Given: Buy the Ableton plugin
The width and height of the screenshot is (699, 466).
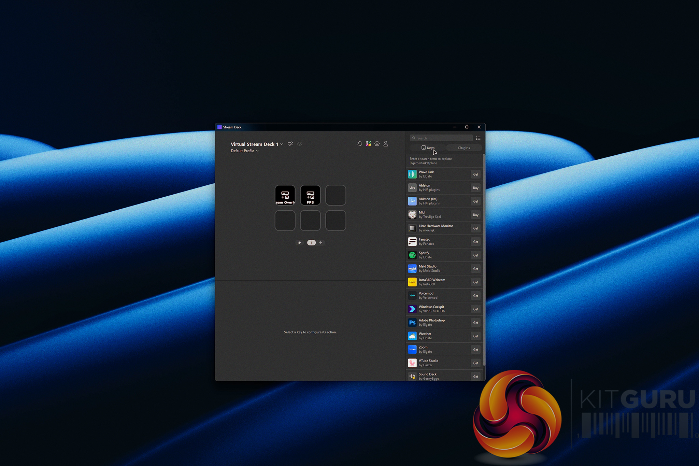Looking at the screenshot, I should pyautogui.click(x=476, y=188).
